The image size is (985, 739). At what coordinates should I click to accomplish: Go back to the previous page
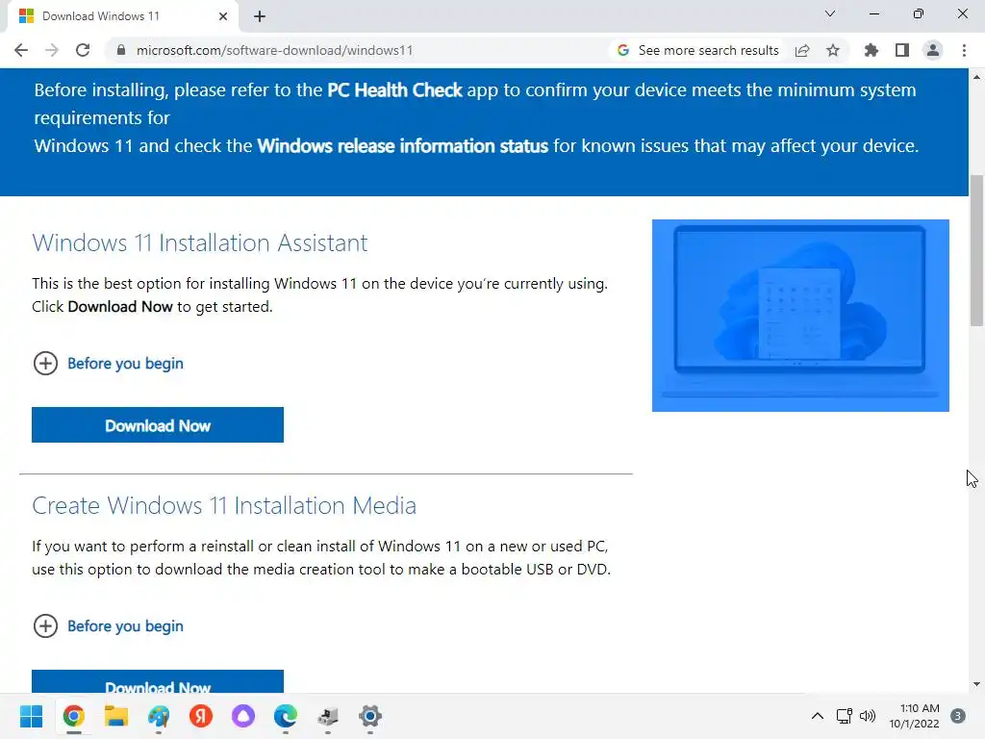(21, 50)
